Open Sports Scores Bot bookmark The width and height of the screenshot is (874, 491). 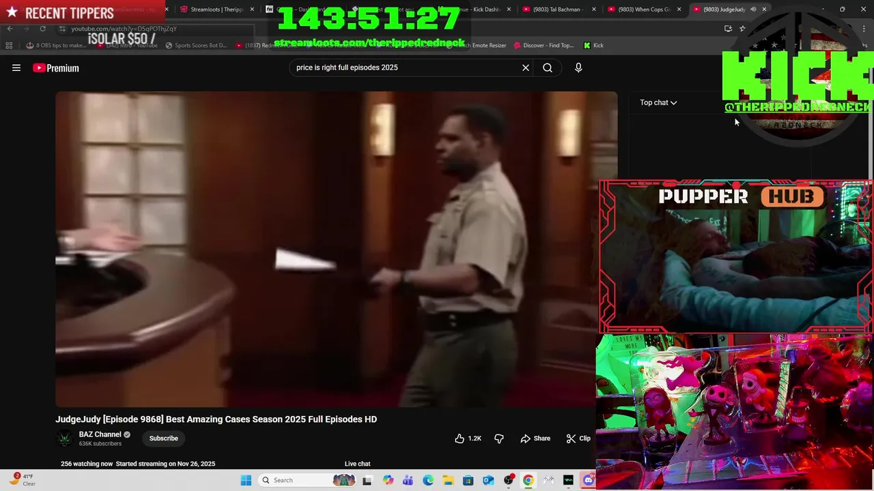coord(196,45)
